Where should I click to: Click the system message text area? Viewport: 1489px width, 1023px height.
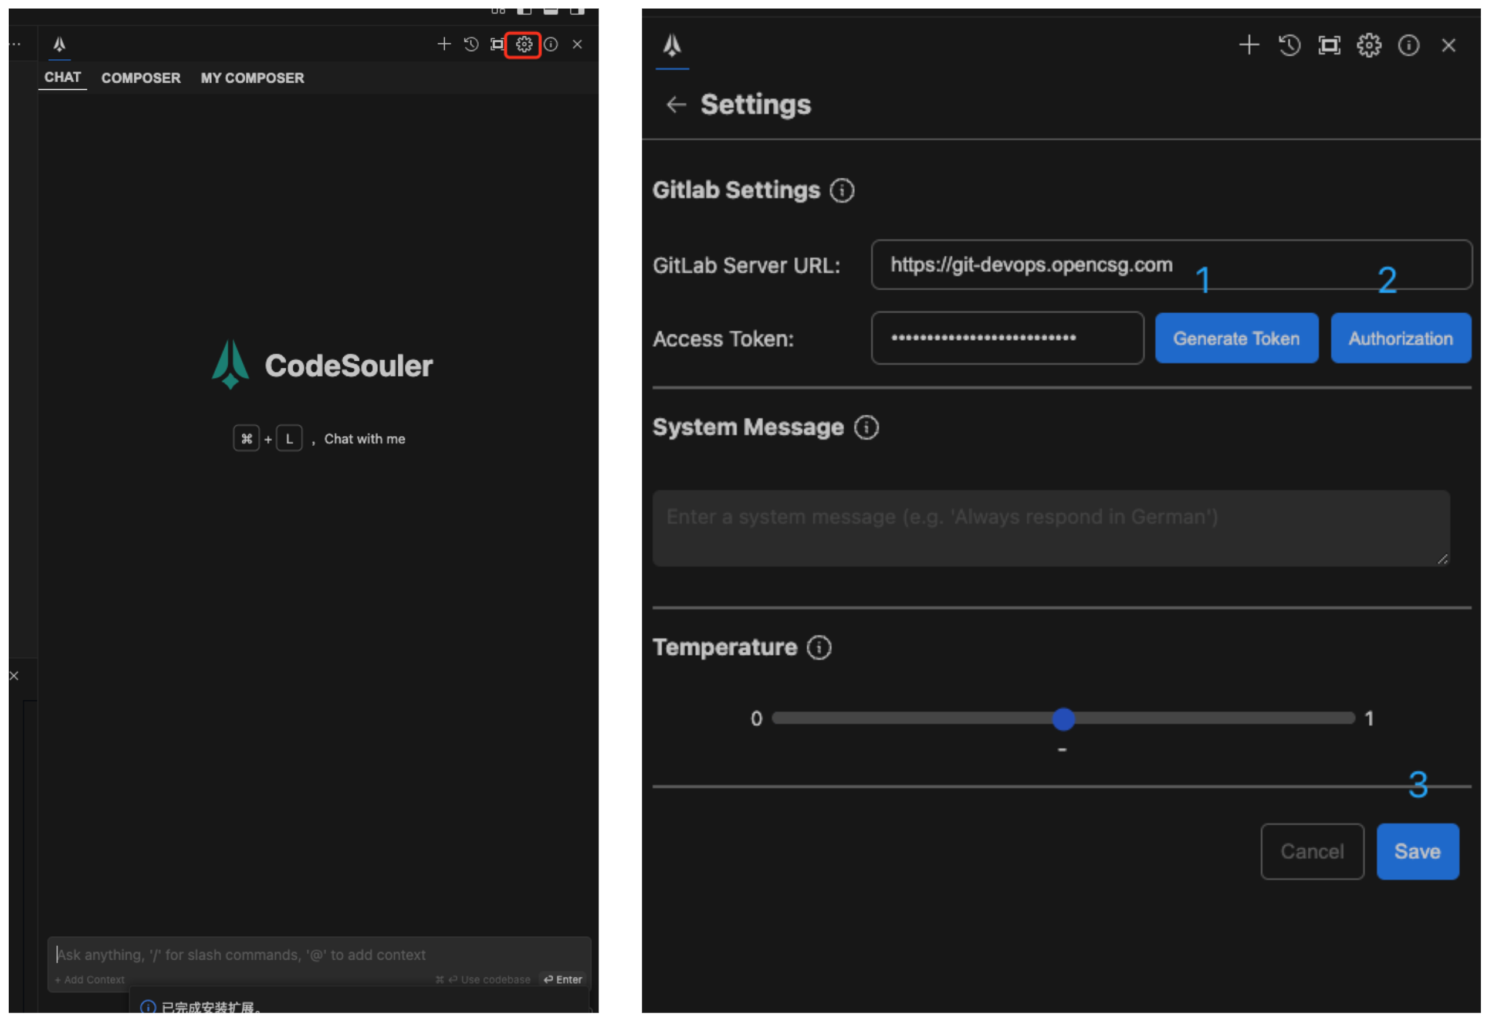pos(1050,528)
